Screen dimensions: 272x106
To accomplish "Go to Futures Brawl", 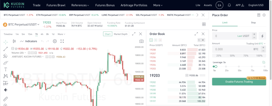I will [56, 5].
